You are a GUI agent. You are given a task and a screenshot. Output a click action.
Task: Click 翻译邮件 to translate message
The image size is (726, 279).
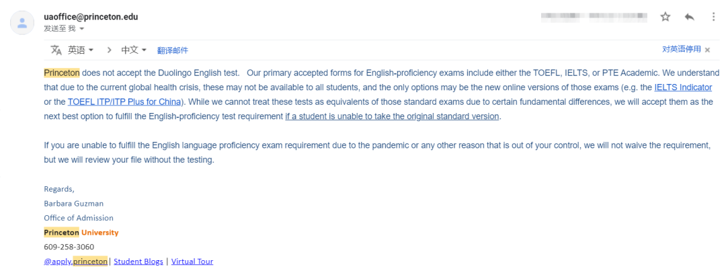click(173, 50)
